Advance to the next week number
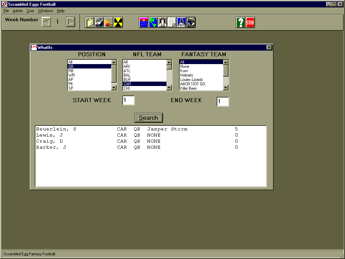 click(70, 22)
